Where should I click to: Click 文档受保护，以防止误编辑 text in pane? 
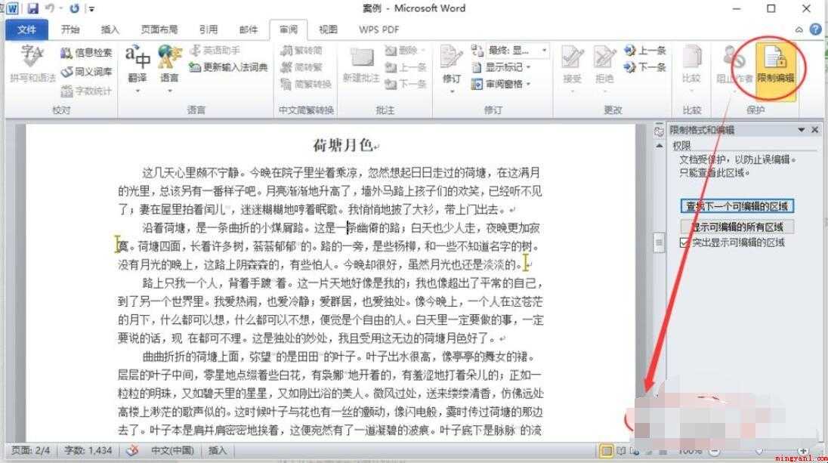click(x=734, y=159)
